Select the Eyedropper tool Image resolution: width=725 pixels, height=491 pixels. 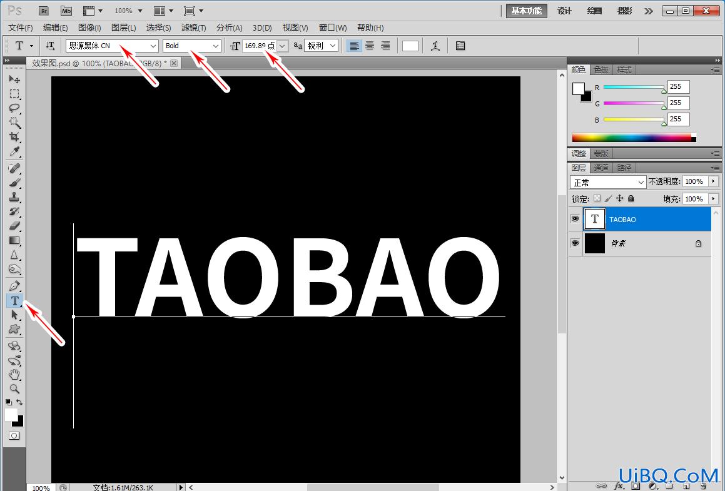(14, 151)
